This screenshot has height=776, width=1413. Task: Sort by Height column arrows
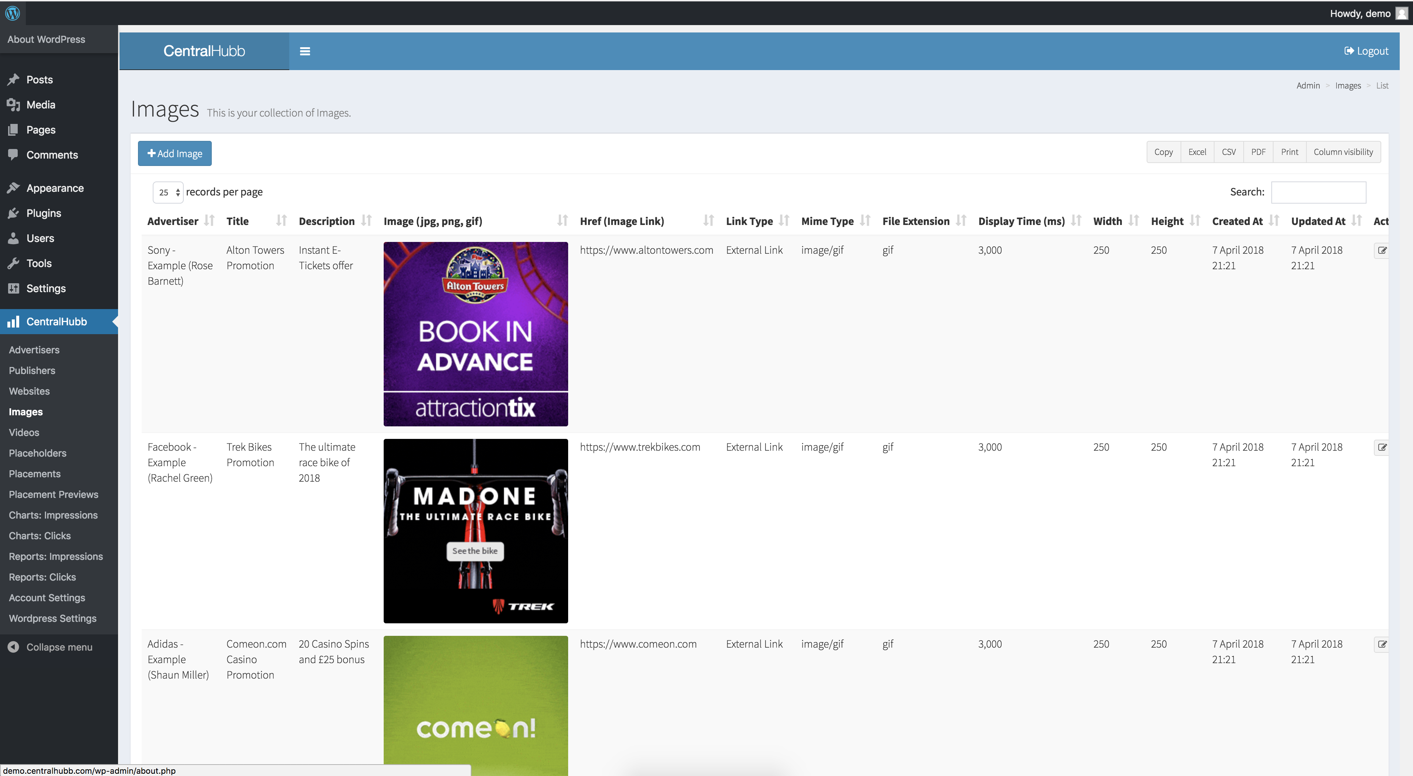tap(1195, 221)
